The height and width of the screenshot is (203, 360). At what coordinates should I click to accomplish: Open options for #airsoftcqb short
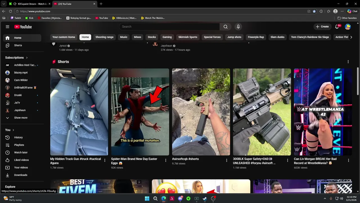(227, 160)
